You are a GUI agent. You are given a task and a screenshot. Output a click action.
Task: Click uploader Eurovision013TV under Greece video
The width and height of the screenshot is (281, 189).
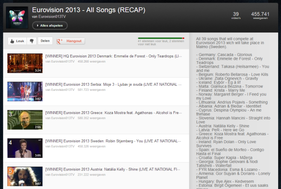[x=63, y=118]
